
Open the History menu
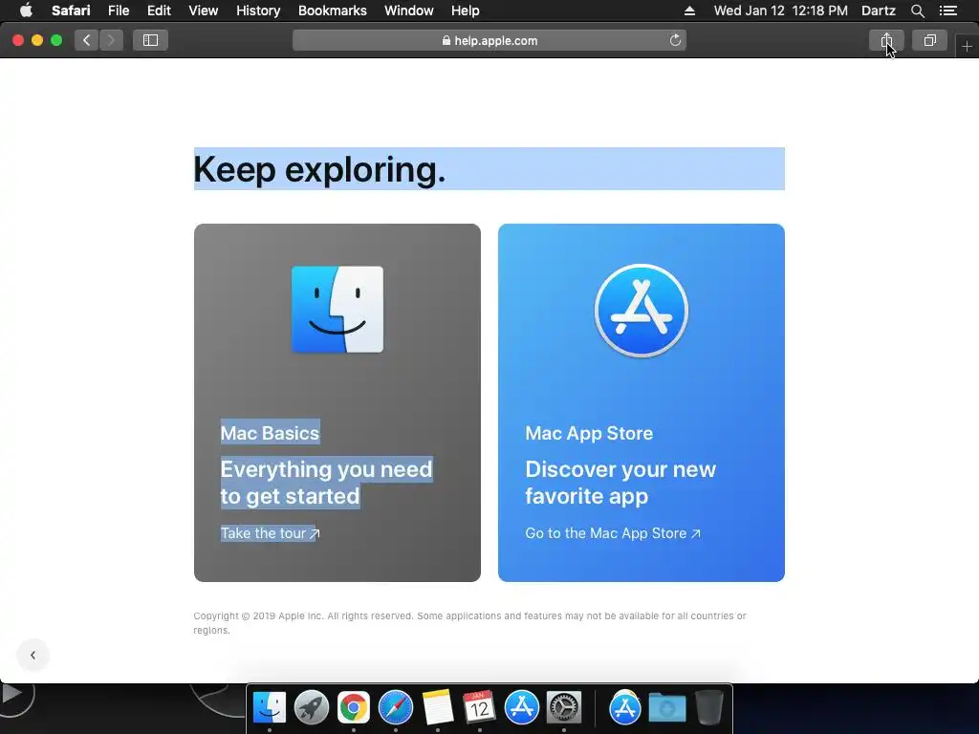pyautogui.click(x=258, y=11)
